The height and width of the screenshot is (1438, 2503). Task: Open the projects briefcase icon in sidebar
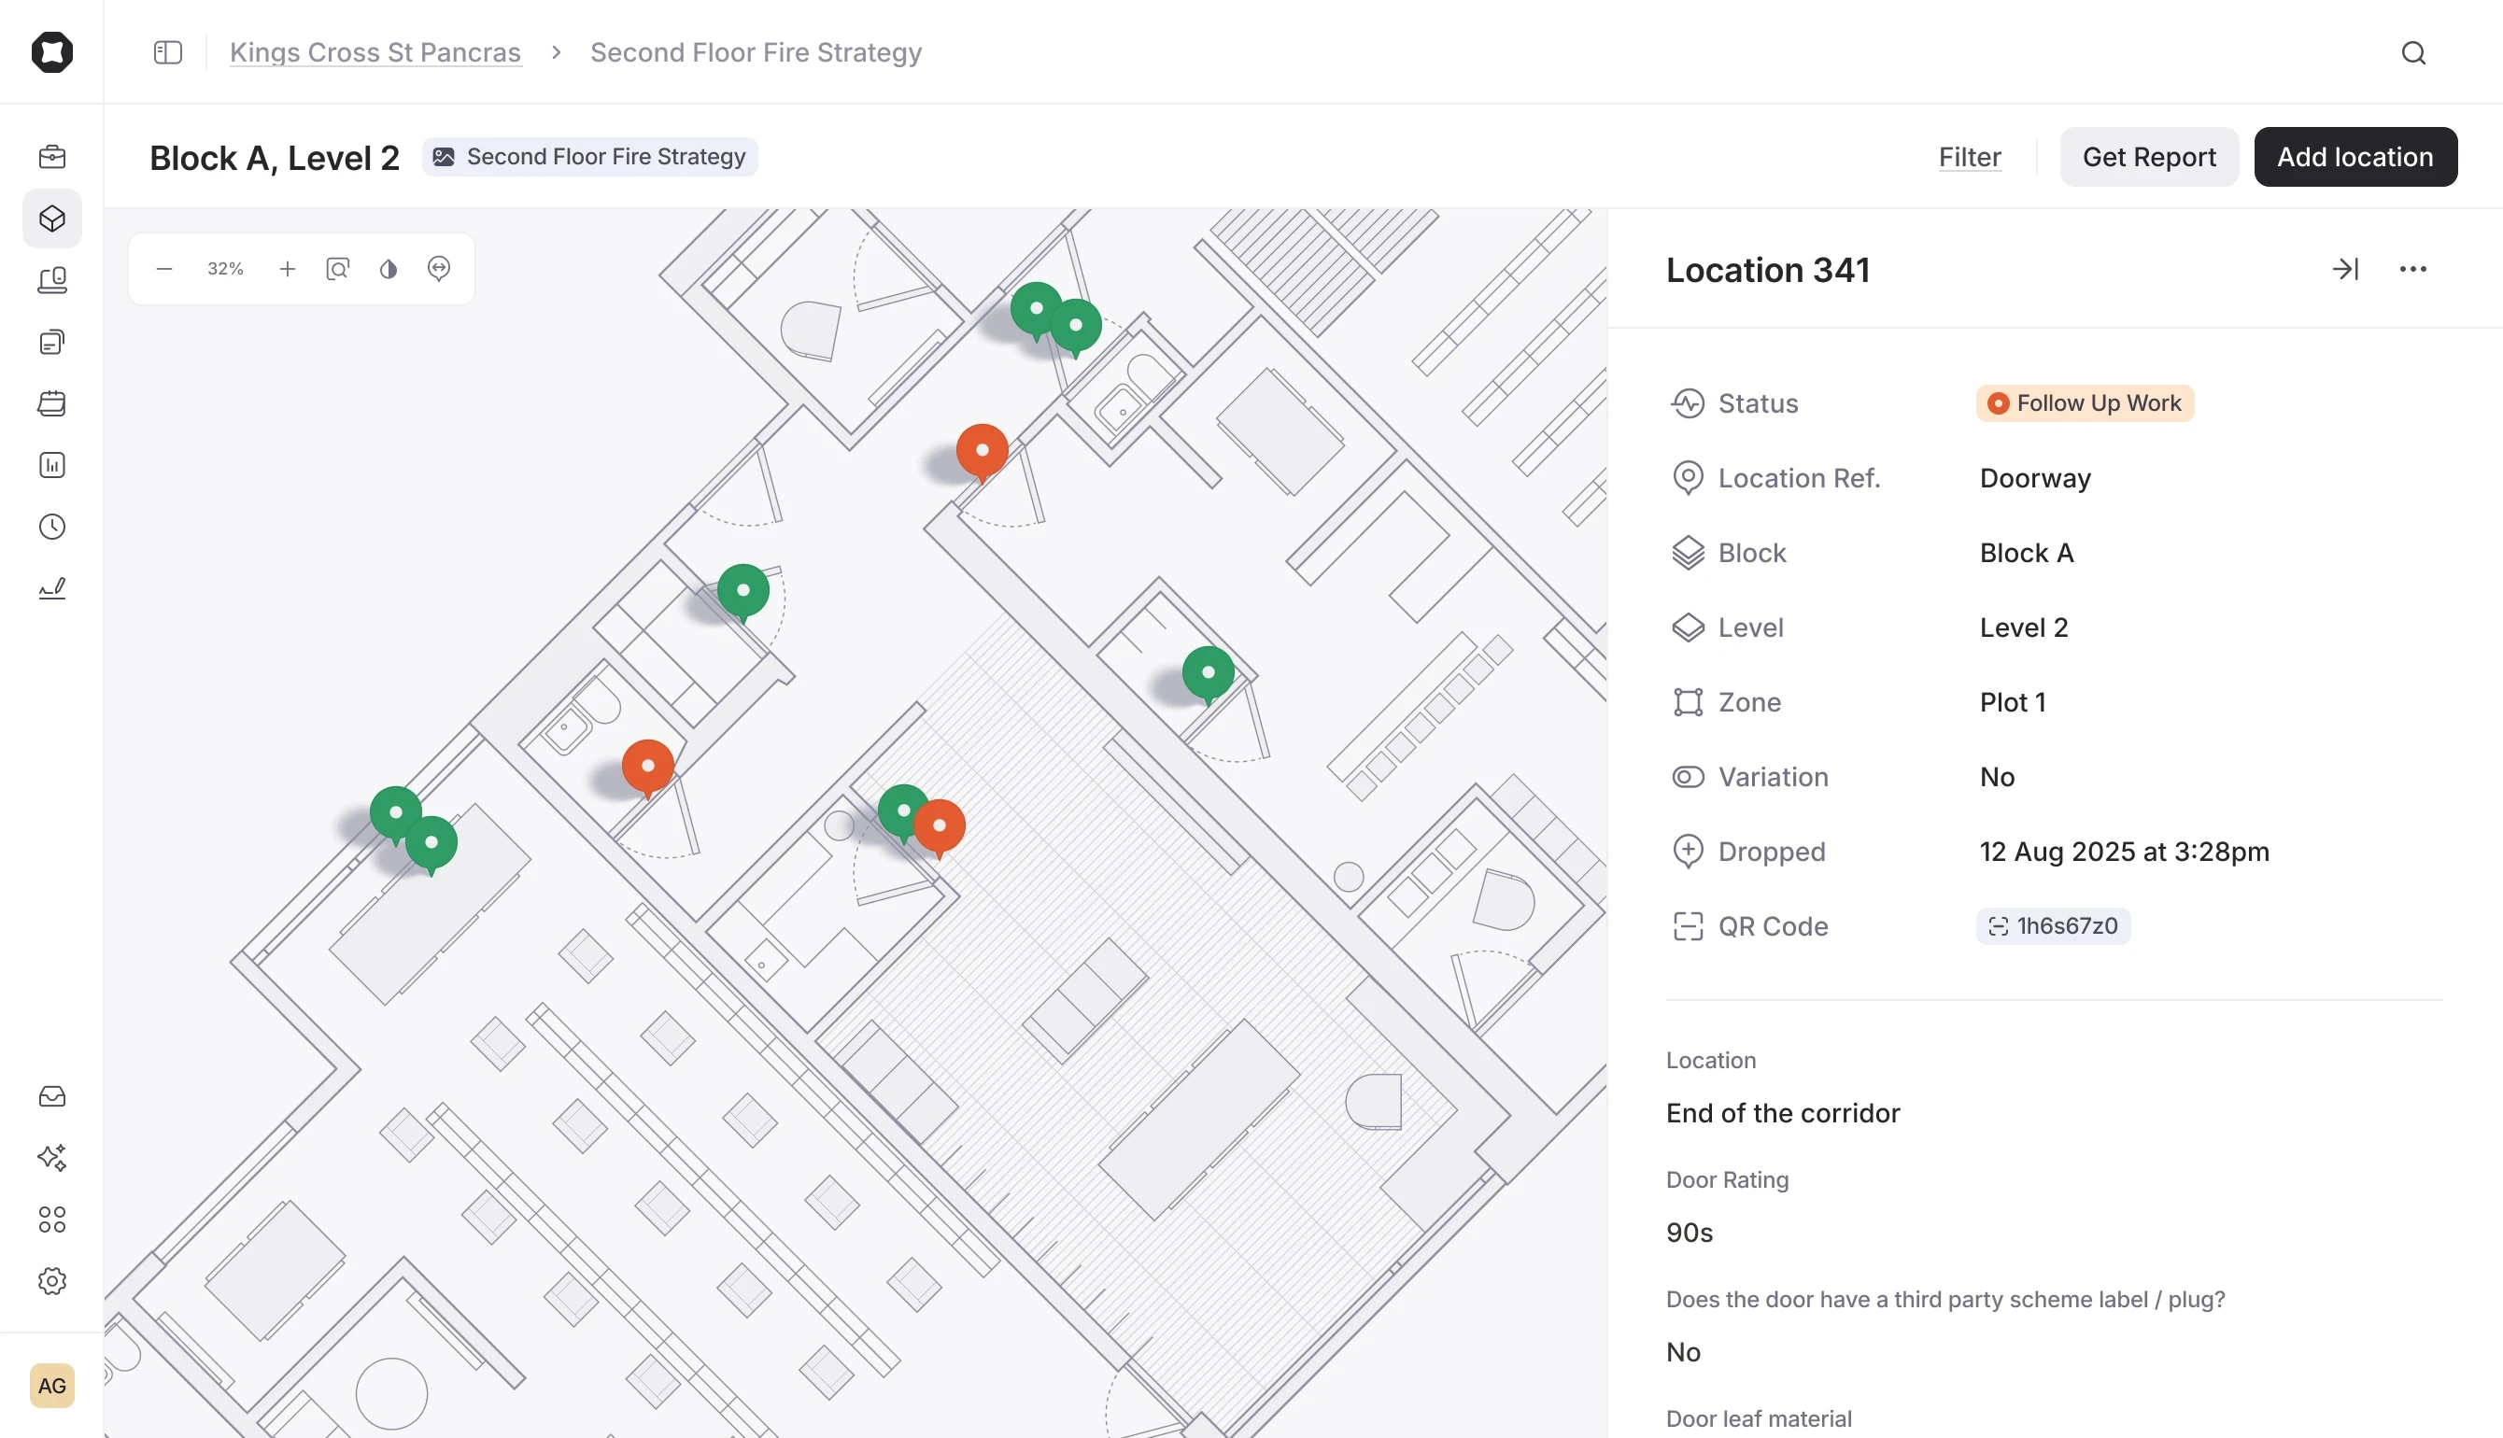[x=51, y=156]
